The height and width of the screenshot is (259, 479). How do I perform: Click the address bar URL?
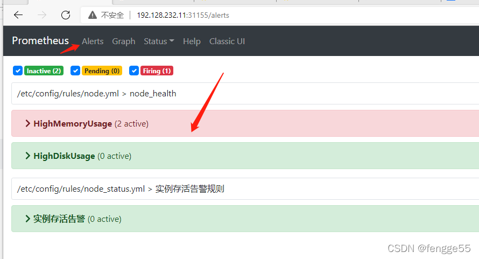point(183,15)
